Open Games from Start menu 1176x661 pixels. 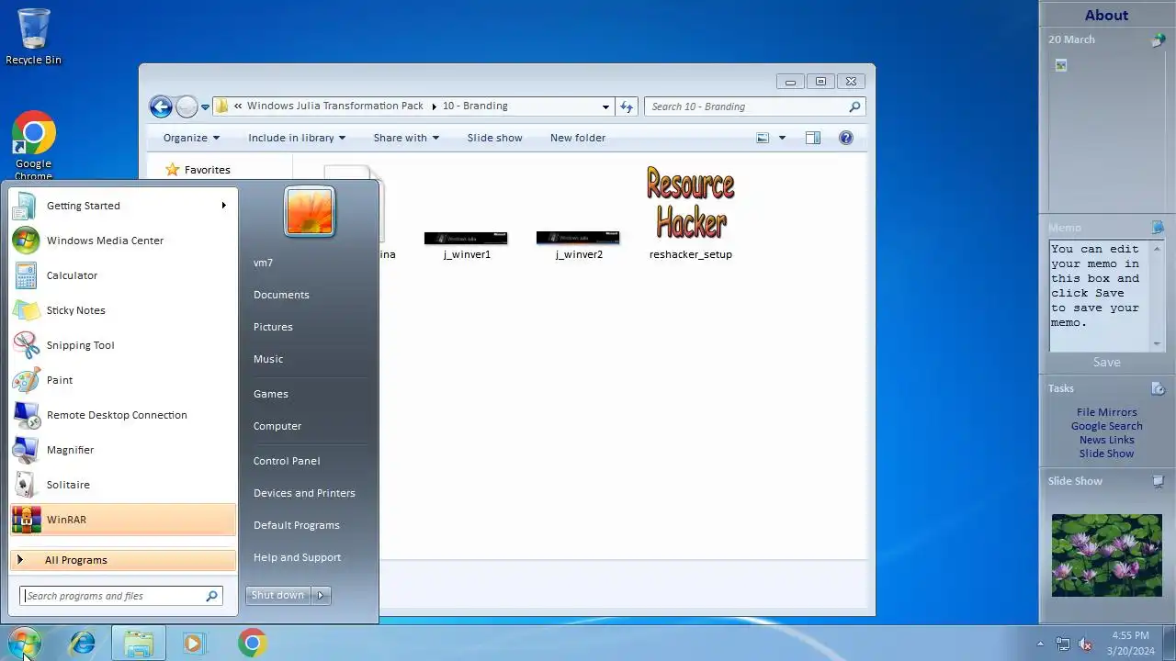pos(271,394)
